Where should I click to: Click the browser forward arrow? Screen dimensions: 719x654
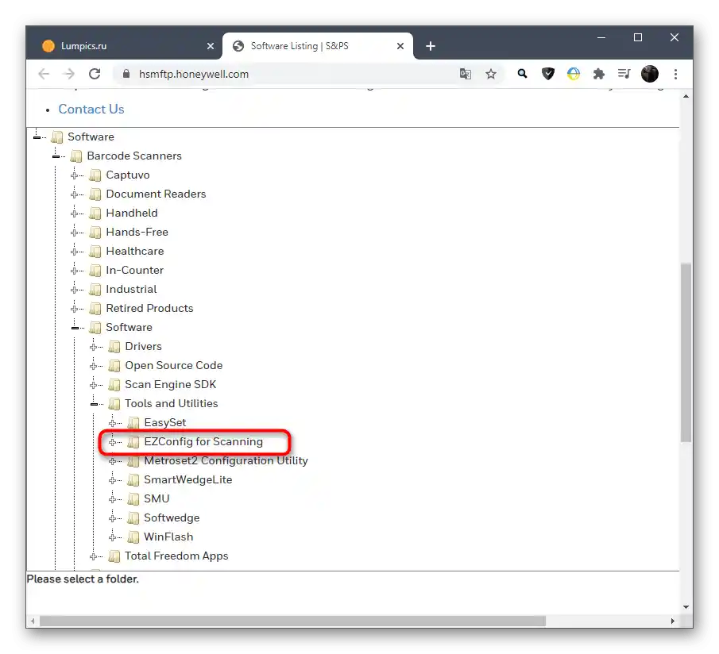click(69, 74)
